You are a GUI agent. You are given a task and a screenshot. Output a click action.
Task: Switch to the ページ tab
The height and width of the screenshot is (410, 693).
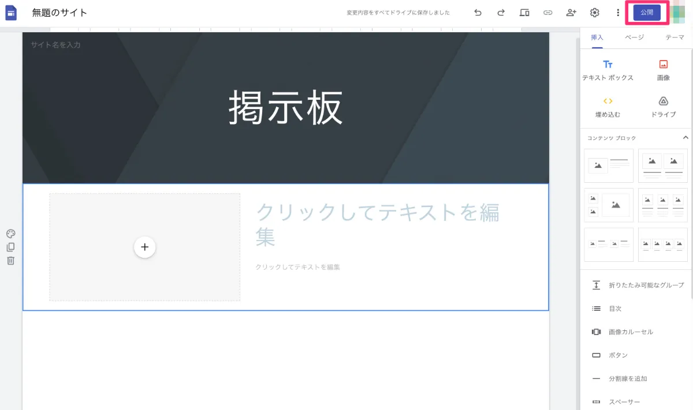(x=634, y=36)
